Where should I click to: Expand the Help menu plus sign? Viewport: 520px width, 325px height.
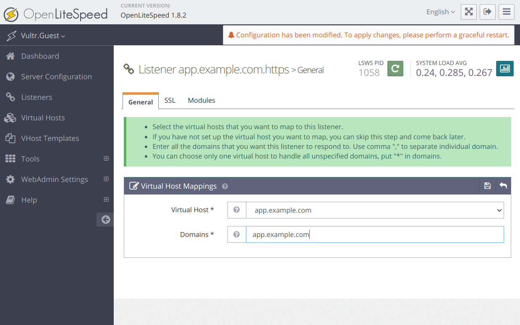[106, 200]
